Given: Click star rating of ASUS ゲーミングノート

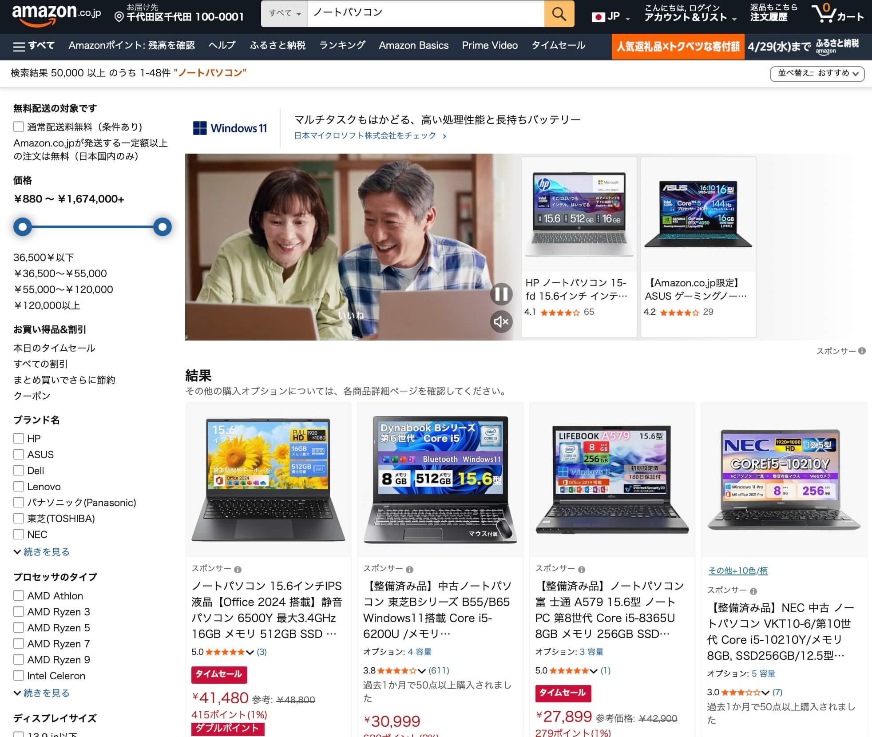Looking at the screenshot, I should tap(679, 313).
